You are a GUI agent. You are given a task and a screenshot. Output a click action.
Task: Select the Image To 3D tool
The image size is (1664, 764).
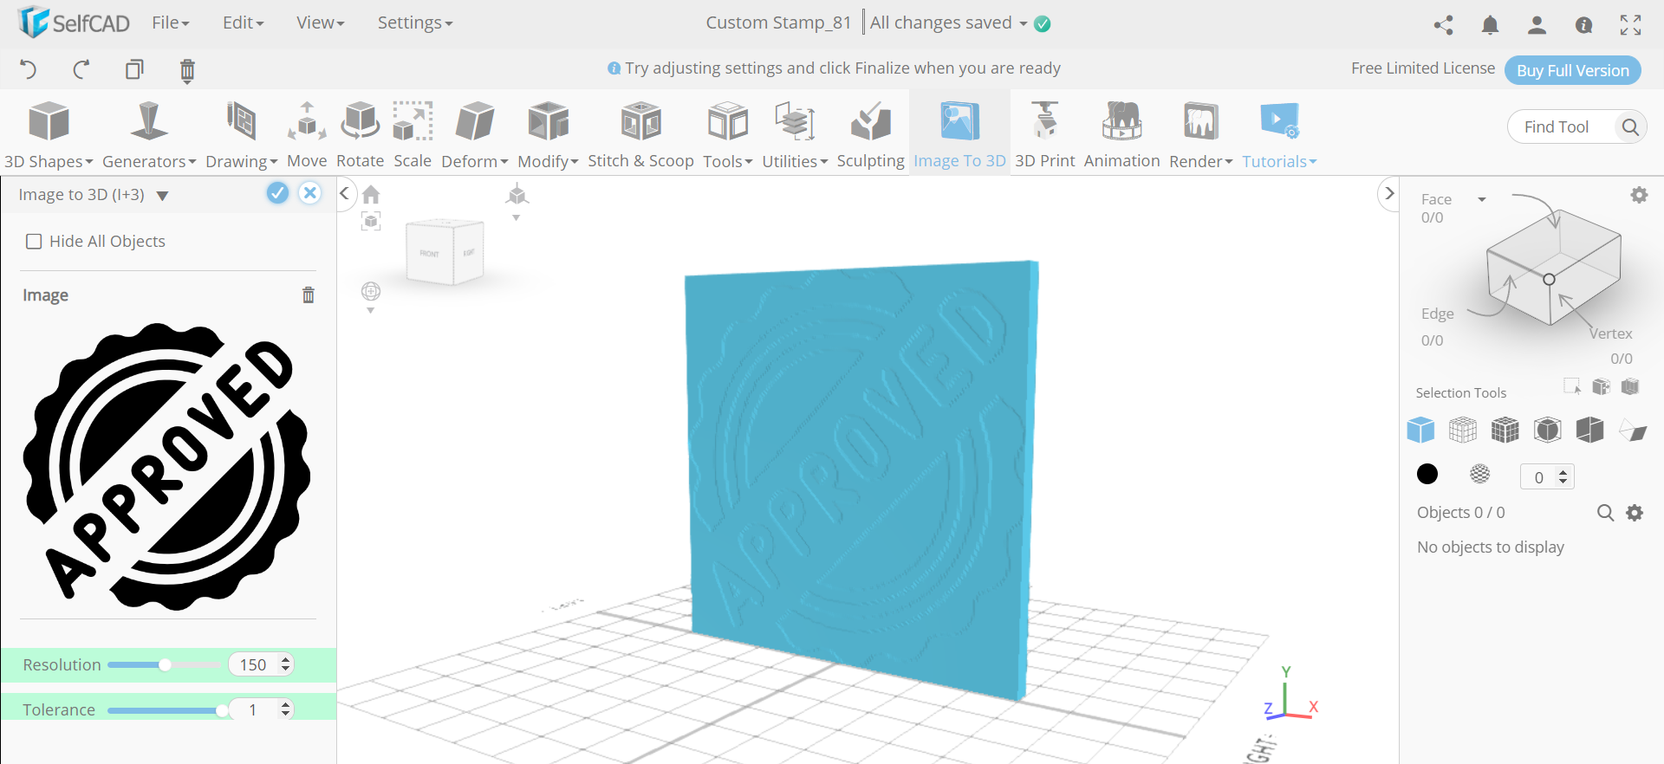tap(959, 134)
